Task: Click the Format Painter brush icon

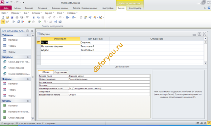Action: (x=49, y=17)
